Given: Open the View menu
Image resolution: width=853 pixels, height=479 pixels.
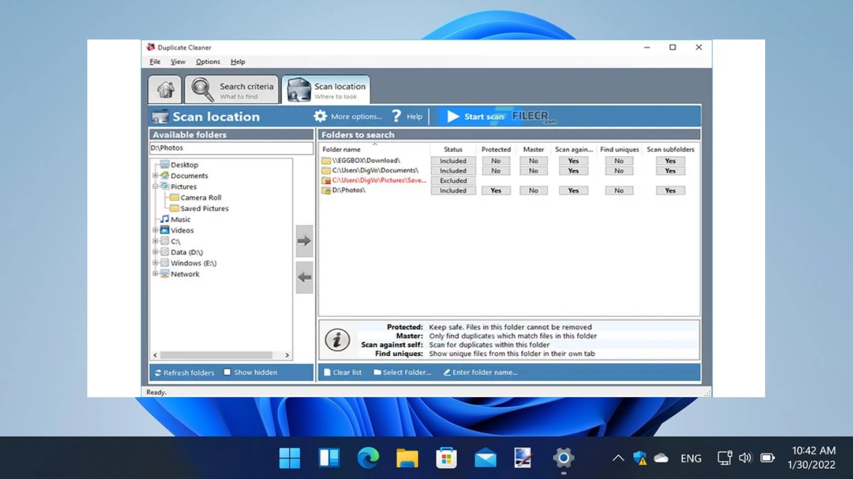Looking at the screenshot, I should (178, 62).
